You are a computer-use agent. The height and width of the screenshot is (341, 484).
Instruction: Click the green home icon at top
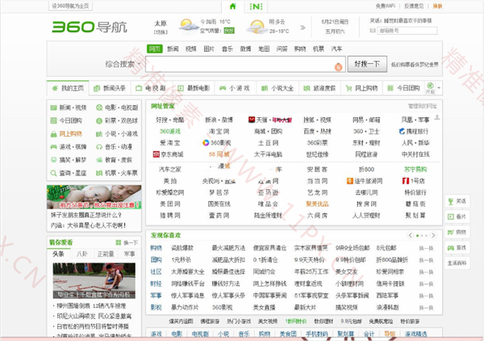(x=234, y=6)
